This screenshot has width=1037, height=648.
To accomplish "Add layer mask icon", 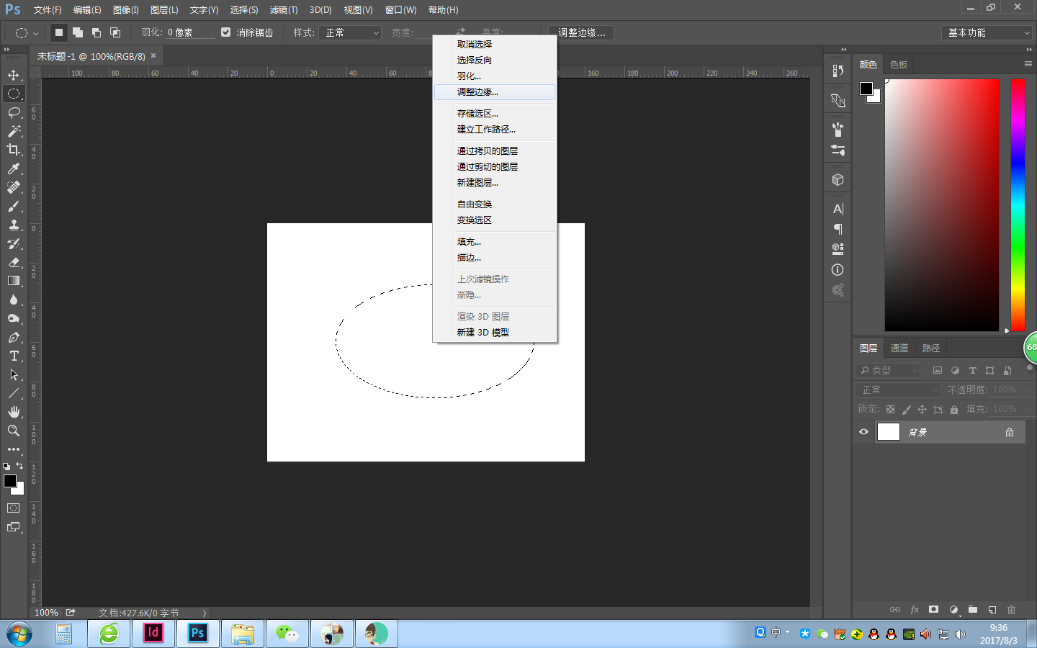I will click(934, 610).
